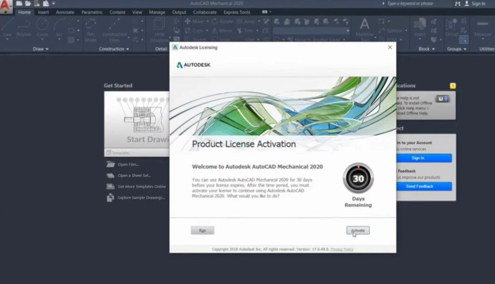
Task: Open the layer selection combo box
Action: pyautogui.click(x=311, y=31)
